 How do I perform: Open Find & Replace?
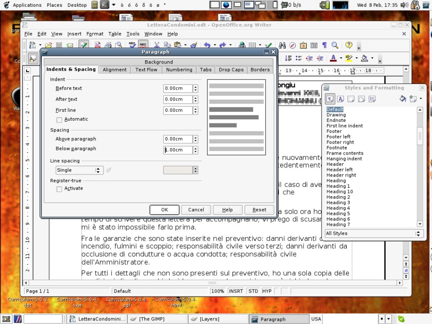(x=283, y=45)
